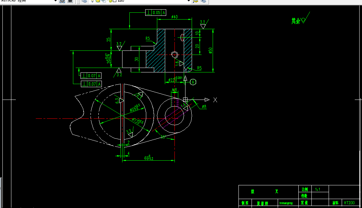This screenshot has width=362, height=208.
Task: Click the My Workspace icon beside the gear
Action: pyautogui.click(x=71, y=1)
